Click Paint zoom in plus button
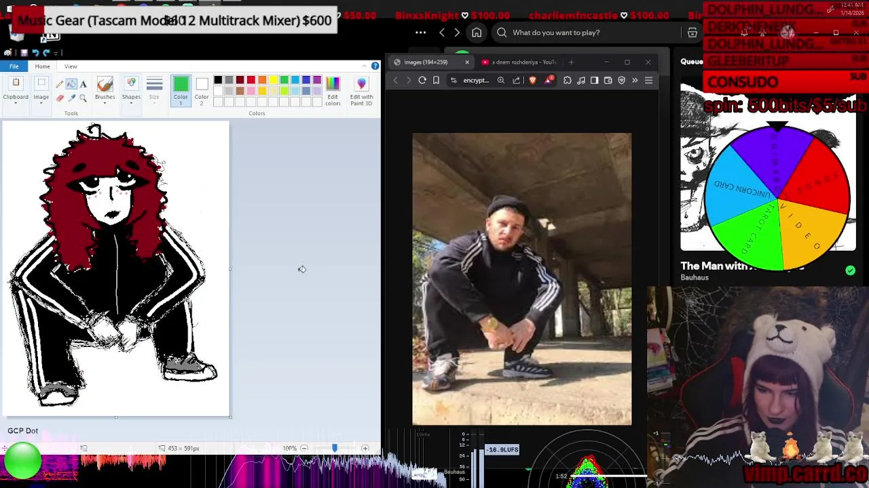Image resolution: width=869 pixels, height=488 pixels. click(x=365, y=448)
